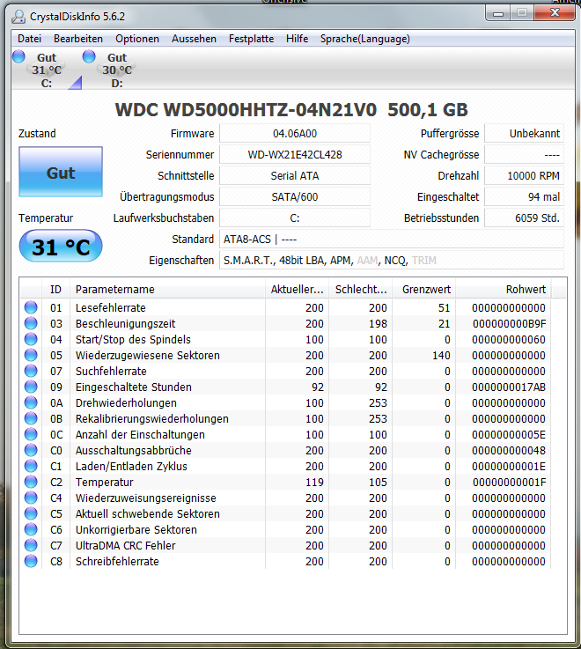
Task: Minimize the CrystalDiskInfo window
Action: pyautogui.click(x=498, y=13)
